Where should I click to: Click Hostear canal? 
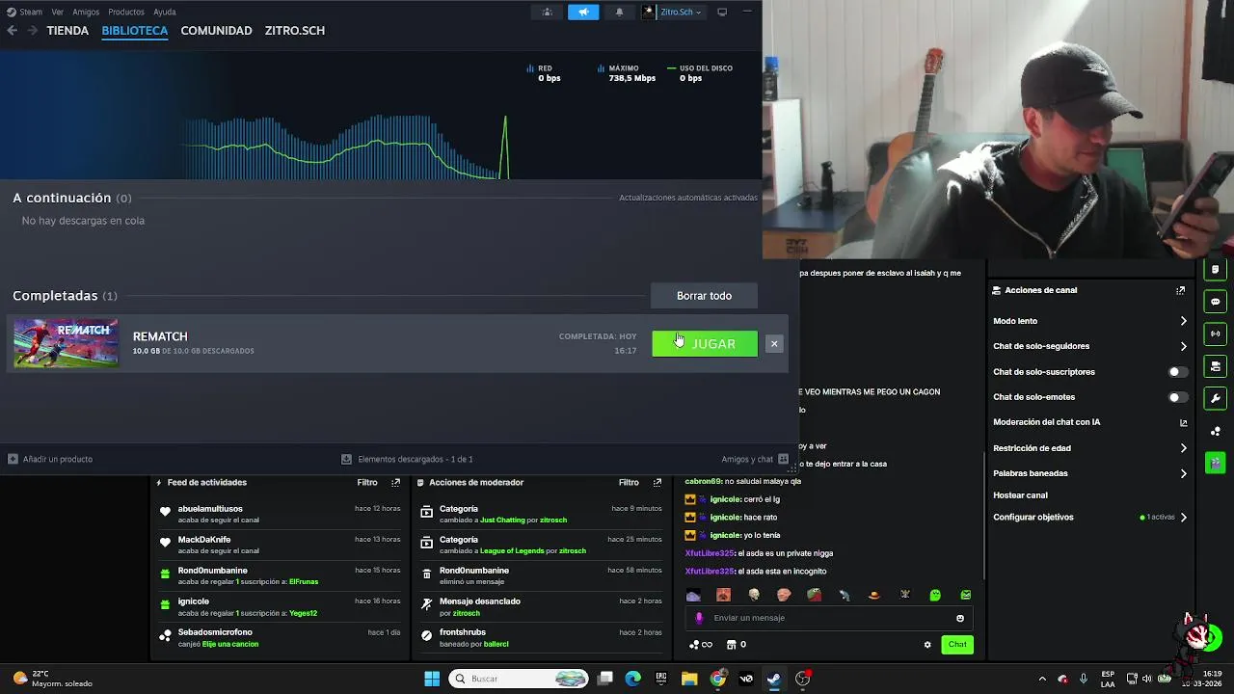tap(1020, 495)
